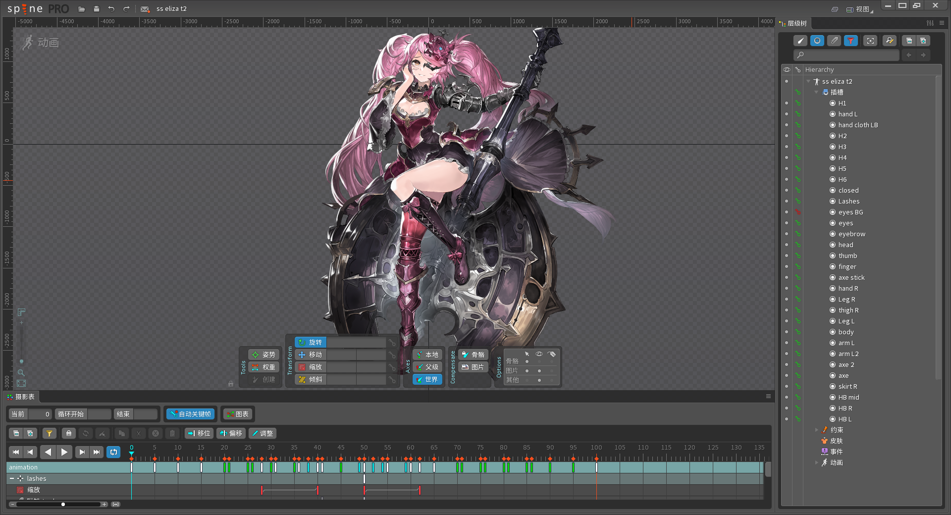Toggle bone filter in hierarchy toolbar
This screenshot has height=515, width=951.
click(x=800, y=41)
